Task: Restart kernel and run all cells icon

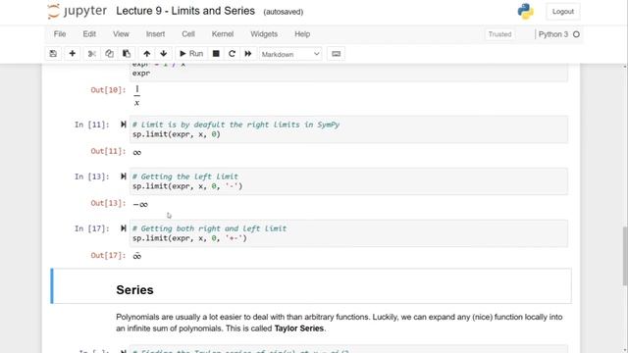Action: [248, 54]
